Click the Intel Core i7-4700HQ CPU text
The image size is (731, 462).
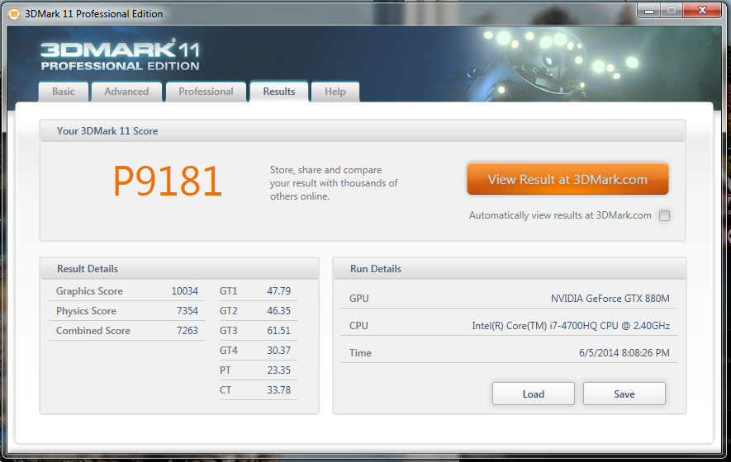pyautogui.click(x=571, y=326)
